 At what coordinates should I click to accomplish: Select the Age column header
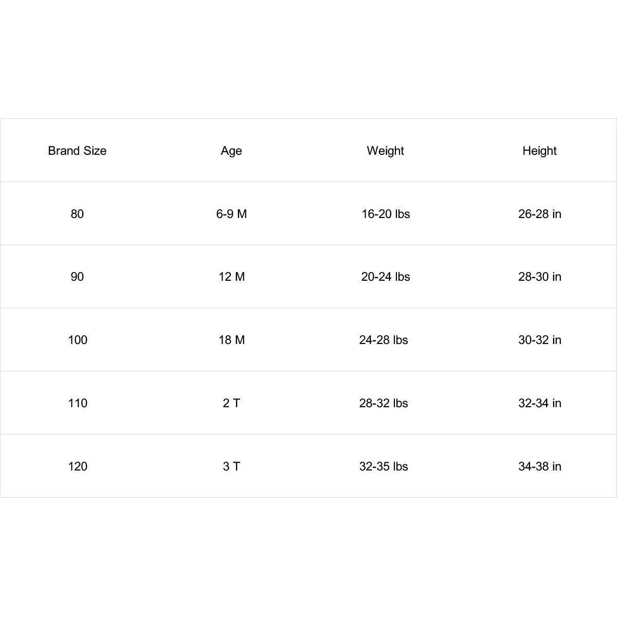[231, 151]
